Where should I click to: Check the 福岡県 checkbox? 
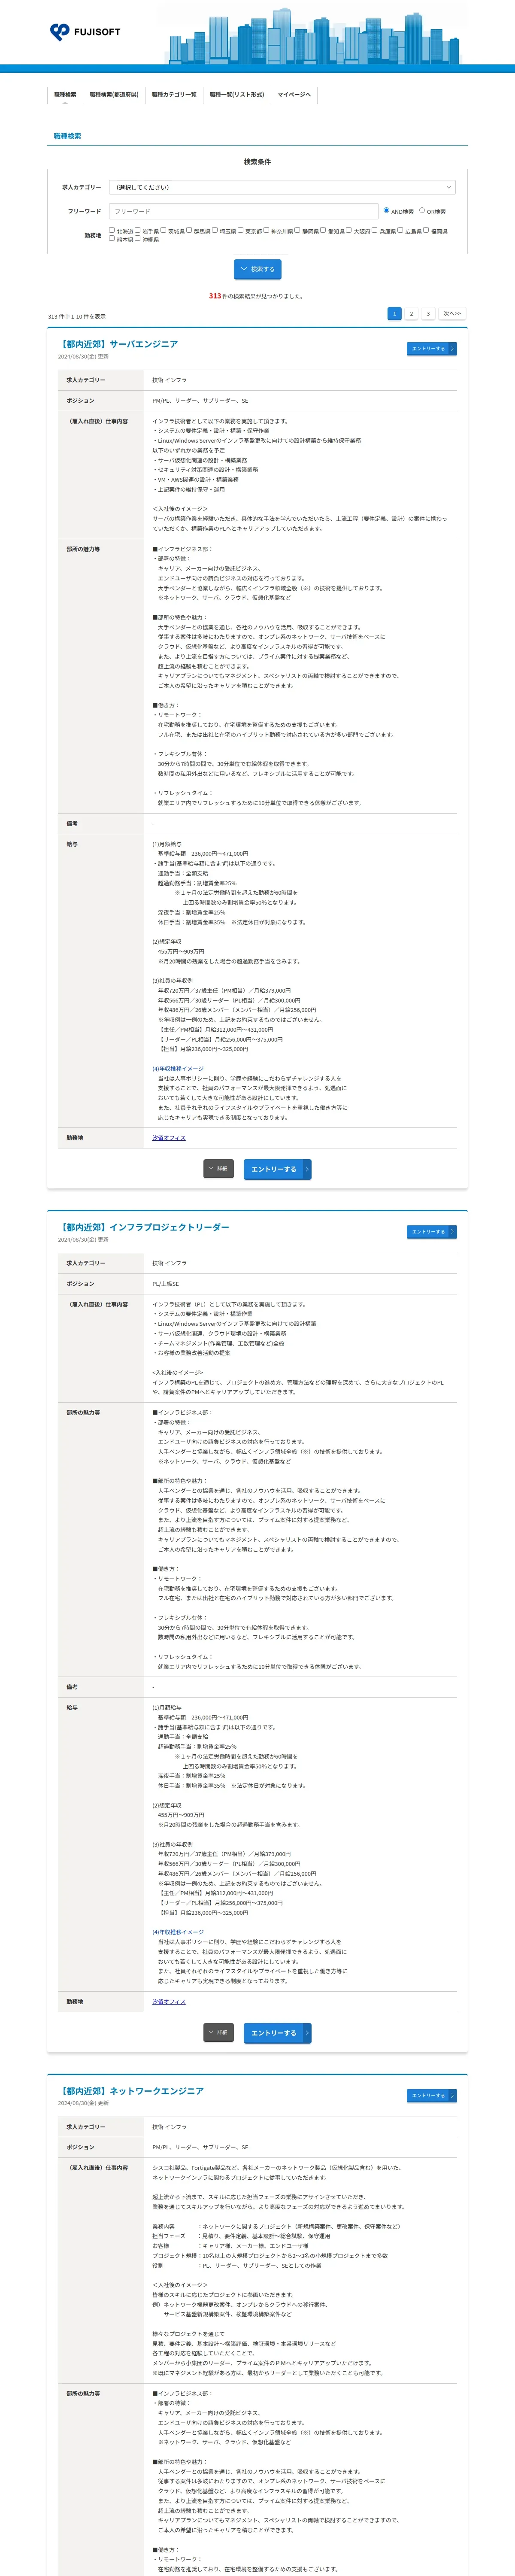[x=427, y=230]
